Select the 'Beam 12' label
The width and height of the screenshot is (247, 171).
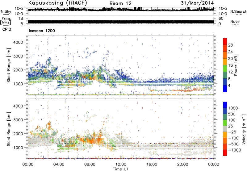point(120,3)
